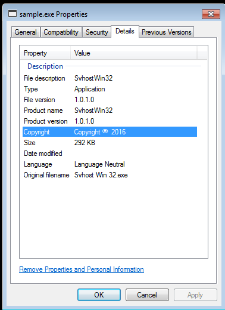Click the Description group heading
The height and width of the screenshot is (310, 225).
coord(45,66)
